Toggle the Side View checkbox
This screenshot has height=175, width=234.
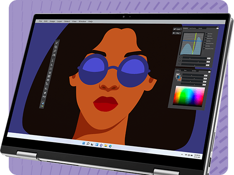(x=206, y=36)
